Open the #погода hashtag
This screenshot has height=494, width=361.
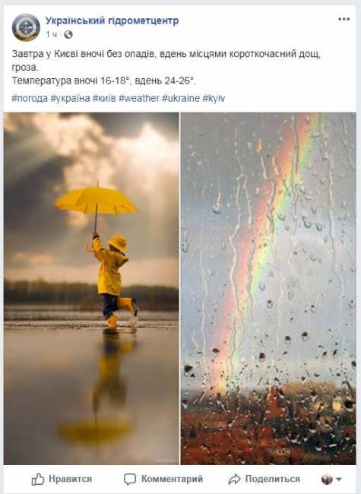click(30, 98)
